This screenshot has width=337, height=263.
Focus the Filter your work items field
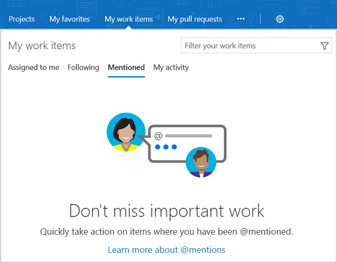pyautogui.click(x=256, y=46)
